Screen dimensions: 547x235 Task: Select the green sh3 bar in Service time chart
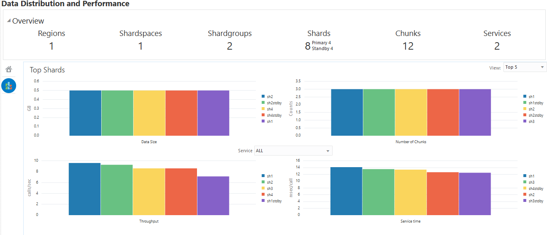coord(379,192)
